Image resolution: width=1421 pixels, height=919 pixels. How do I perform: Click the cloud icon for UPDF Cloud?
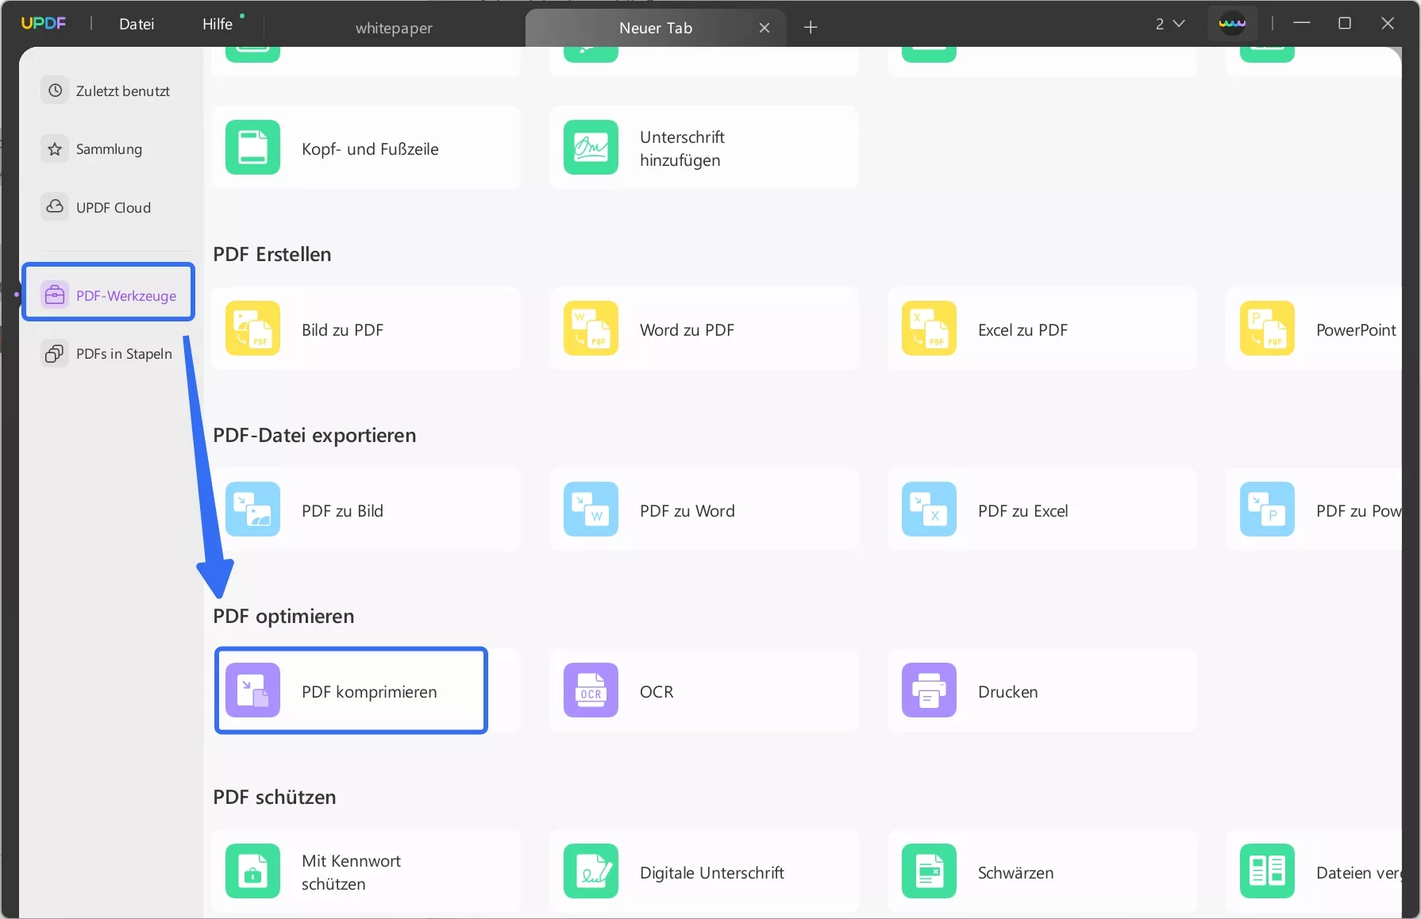tap(55, 206)
